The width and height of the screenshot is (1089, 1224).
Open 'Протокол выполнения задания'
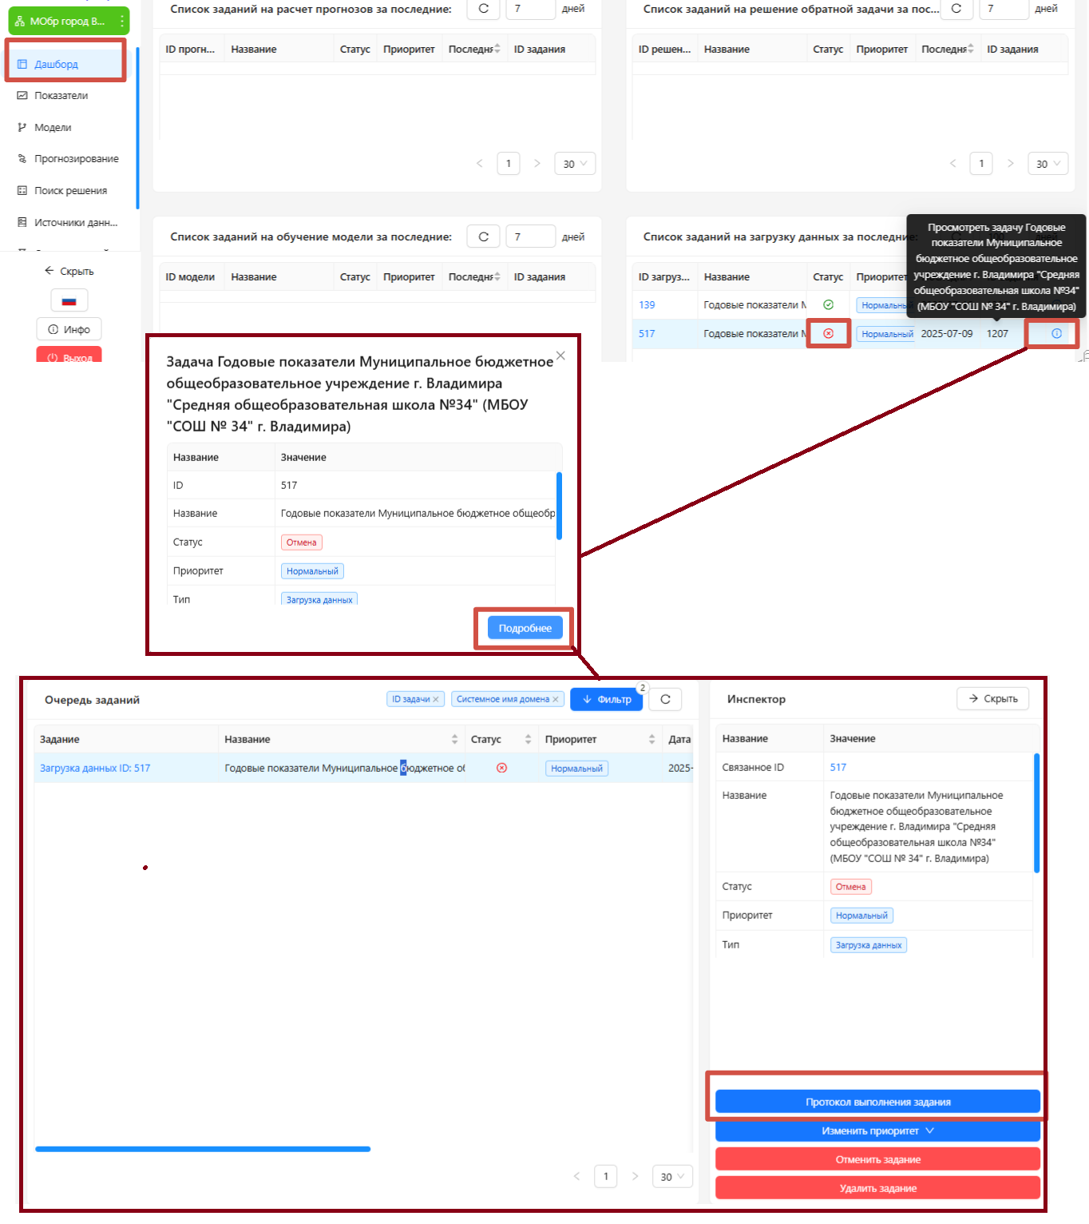click(877, 1103)
